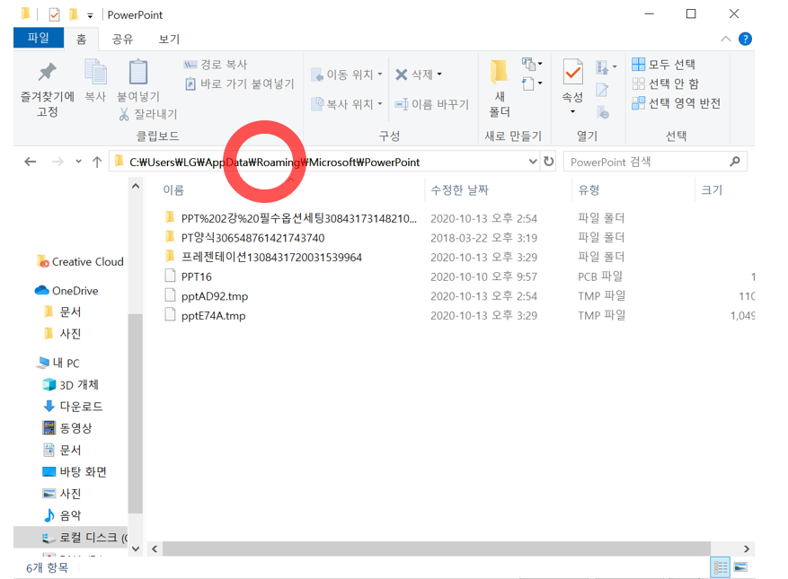
Task: Open the 파일 file tab
Action: pyautogui.click(x=39, y=38)
